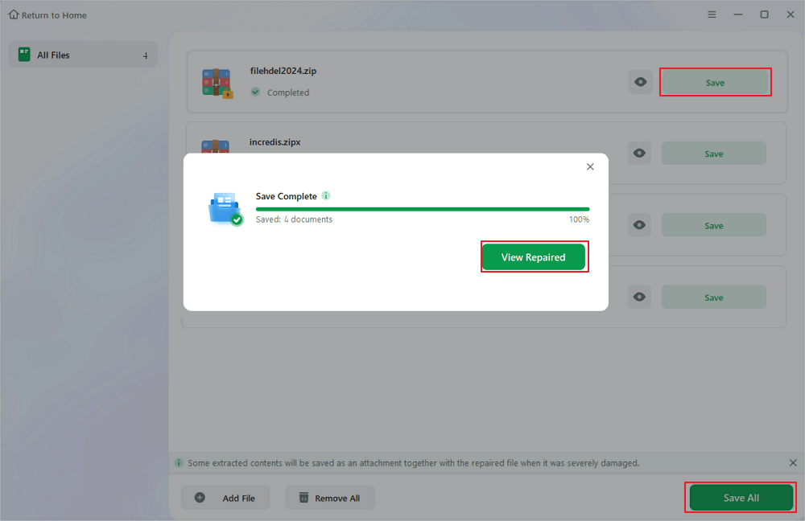805x521 pixels.
Task: Maximize the application window
Action: [764, 14]
